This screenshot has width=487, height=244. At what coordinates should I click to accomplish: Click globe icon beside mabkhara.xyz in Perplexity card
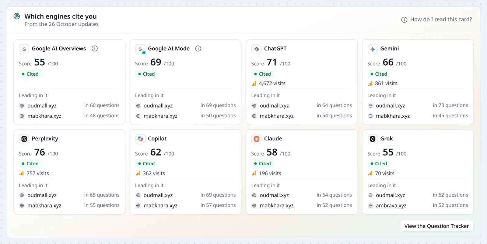tap(22, 206)
